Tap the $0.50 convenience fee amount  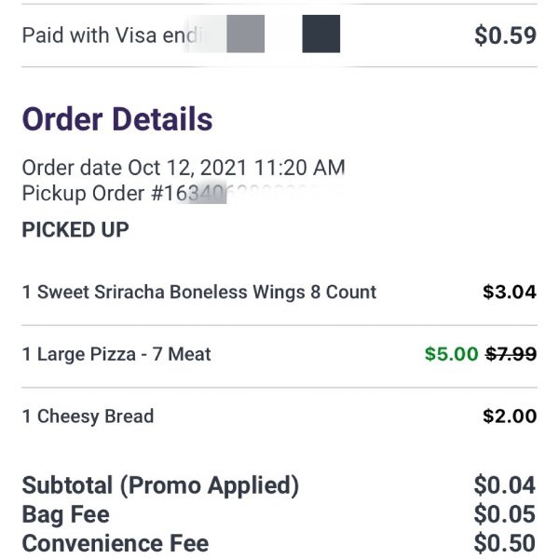pyautogui.click(x=505, y=543)
